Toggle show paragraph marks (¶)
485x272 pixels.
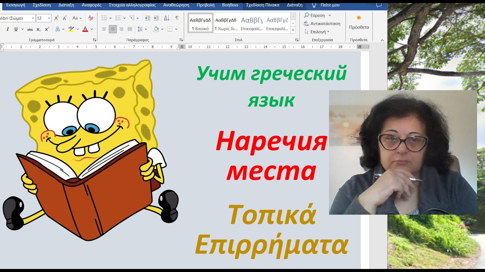coord(177,18)
